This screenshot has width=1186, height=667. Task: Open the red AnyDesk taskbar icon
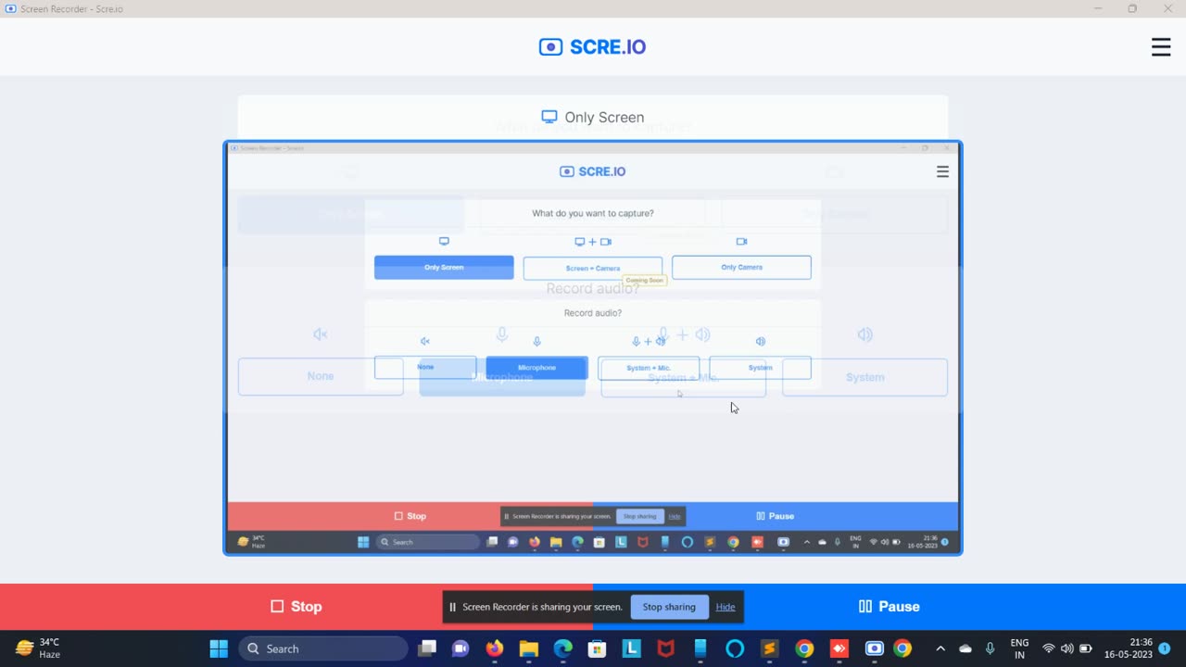coord(839,648)
